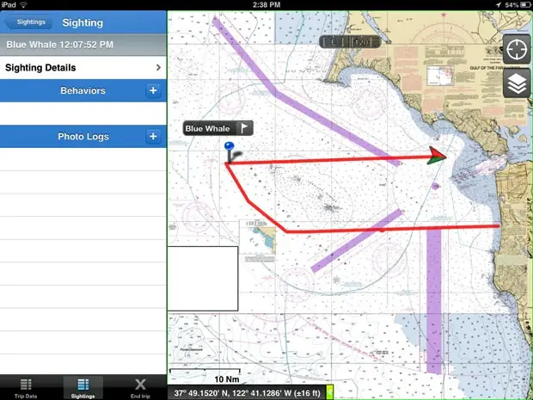
Task: Switch to the Sightings tab
Action: [83, 388]
